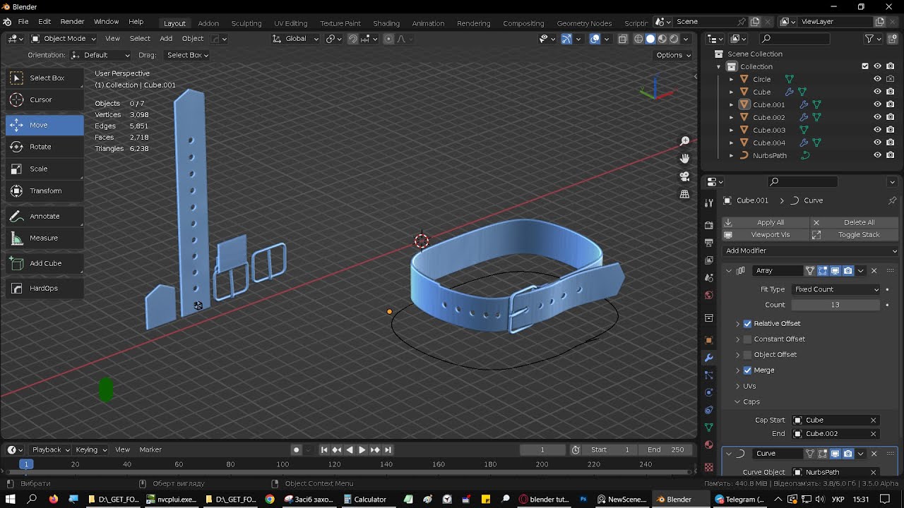
Task: Click the End frame 250 field
Action: coord(665,449)
